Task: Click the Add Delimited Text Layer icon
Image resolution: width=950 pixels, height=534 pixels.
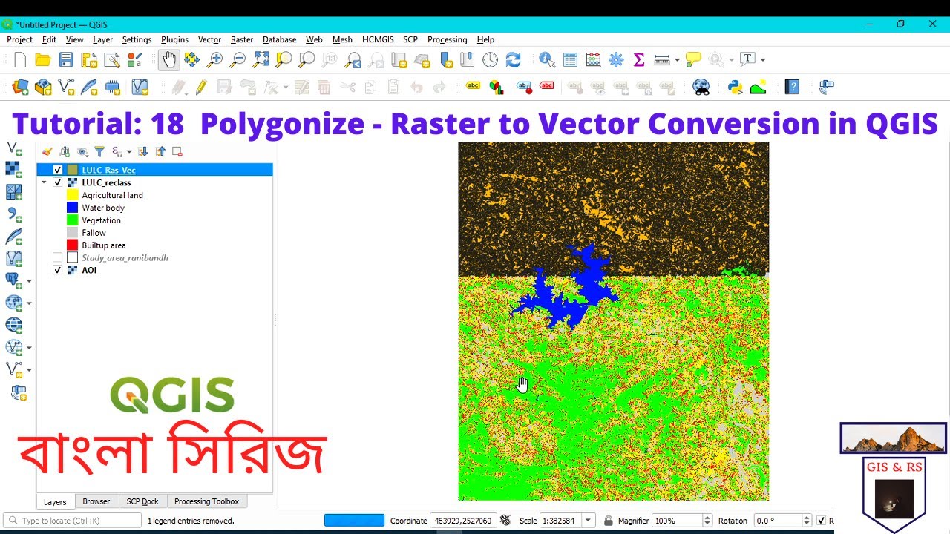Action: click(x=14, y=214)
